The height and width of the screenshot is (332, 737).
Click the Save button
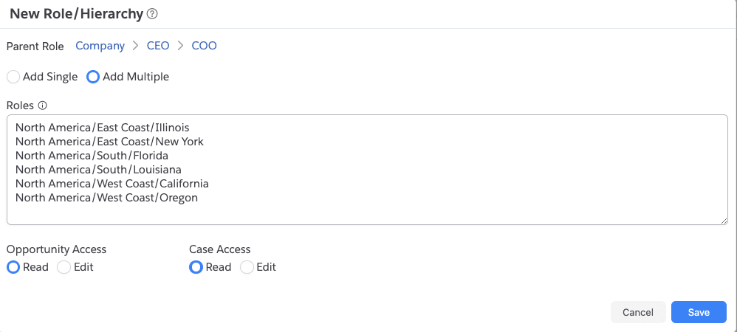pos(699,312)
